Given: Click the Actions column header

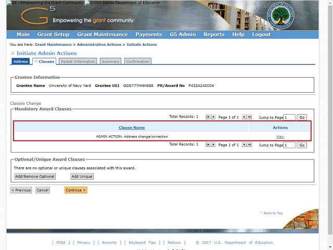Looking at the screenshot, I should [x=280, y=128].
